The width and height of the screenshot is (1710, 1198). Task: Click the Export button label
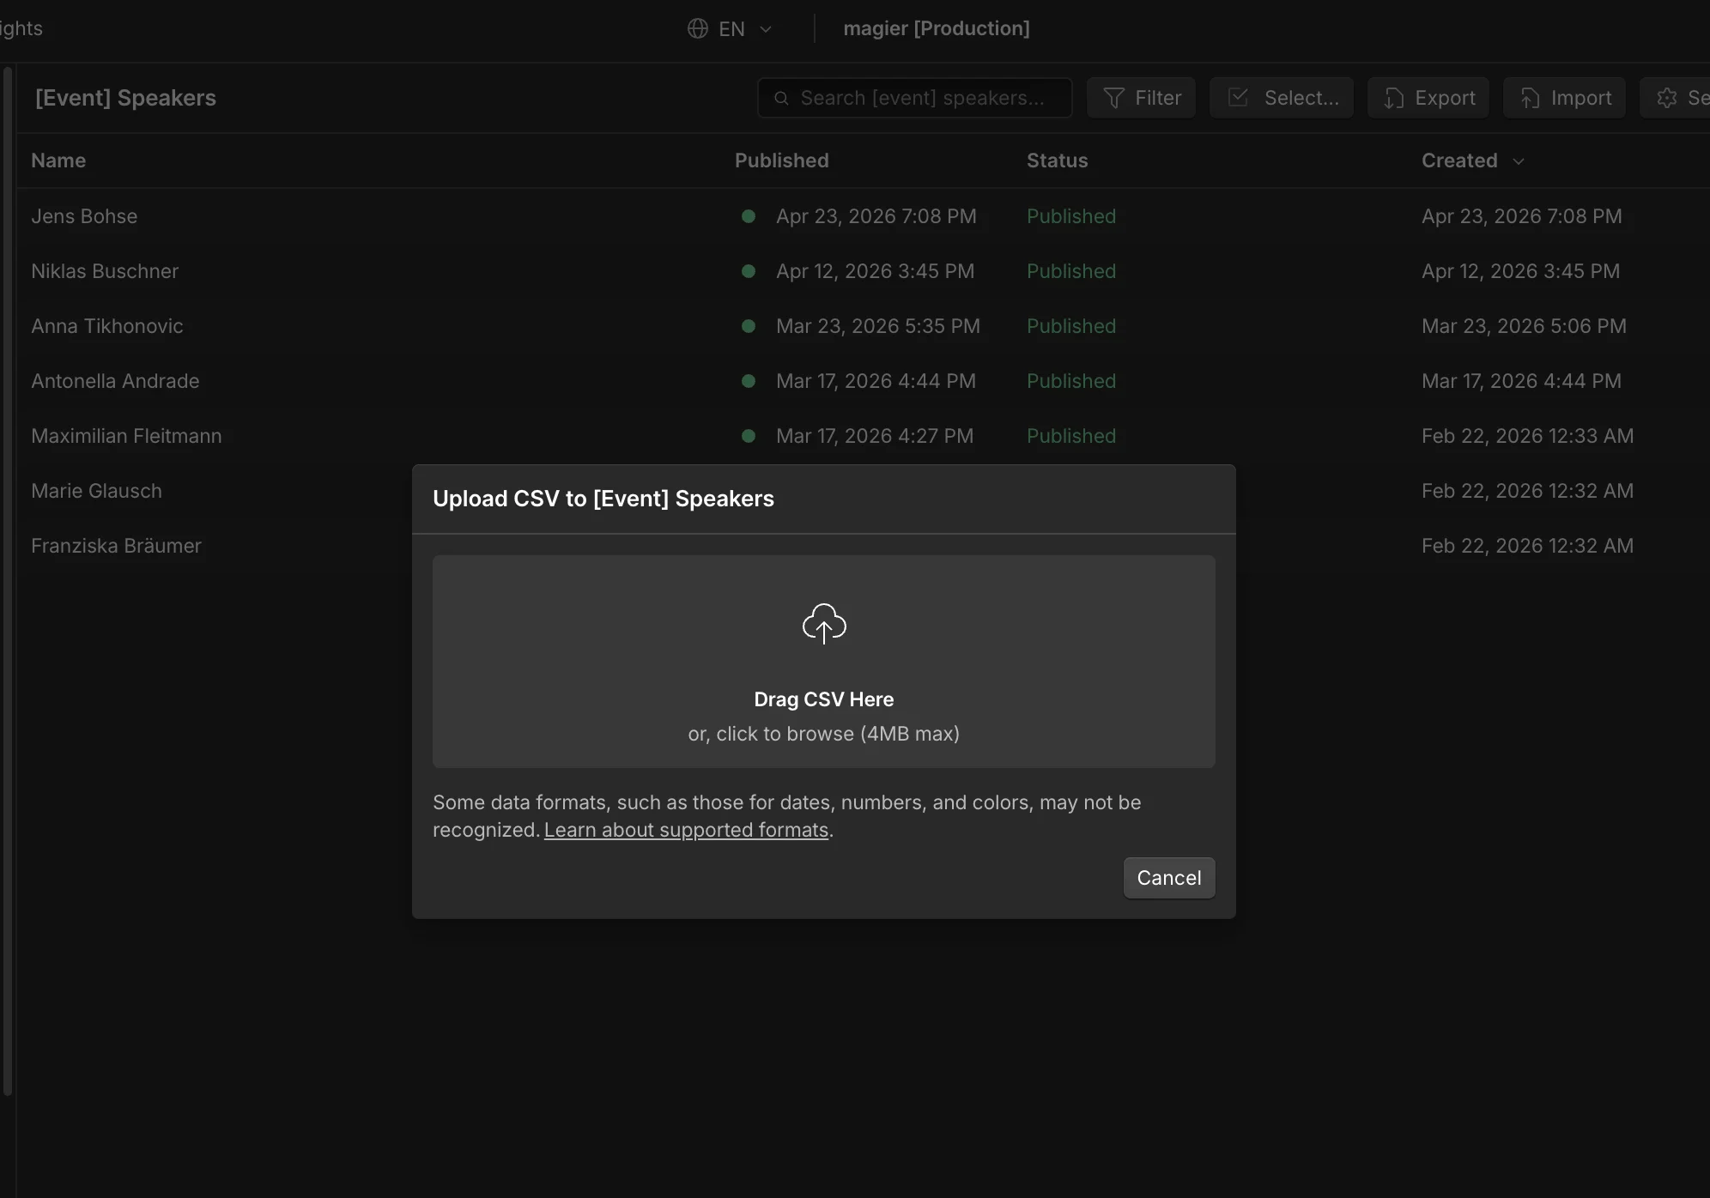click(1445, 98)
